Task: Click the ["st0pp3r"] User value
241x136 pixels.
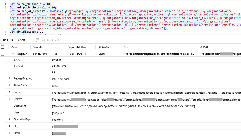Action: [x=58, y=113]
